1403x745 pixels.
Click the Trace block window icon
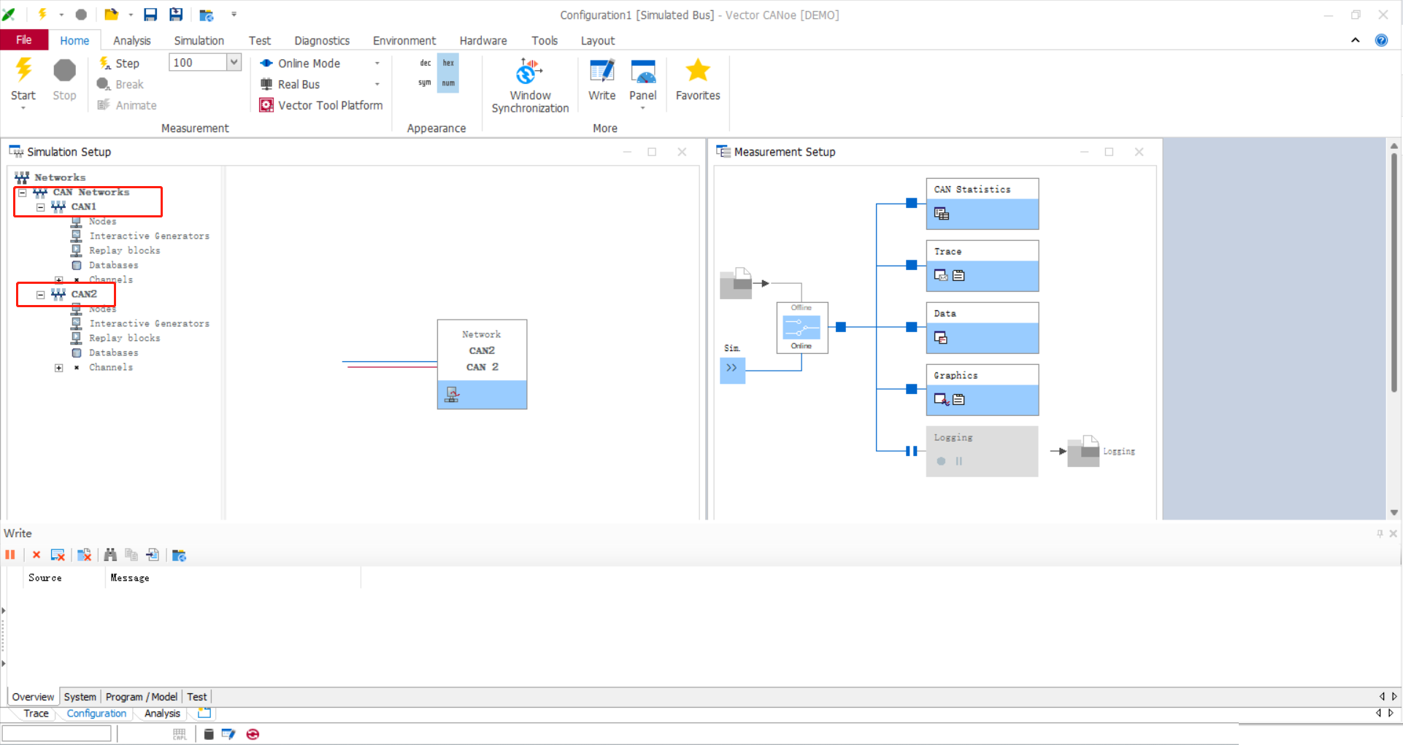[x=941, y=275]
